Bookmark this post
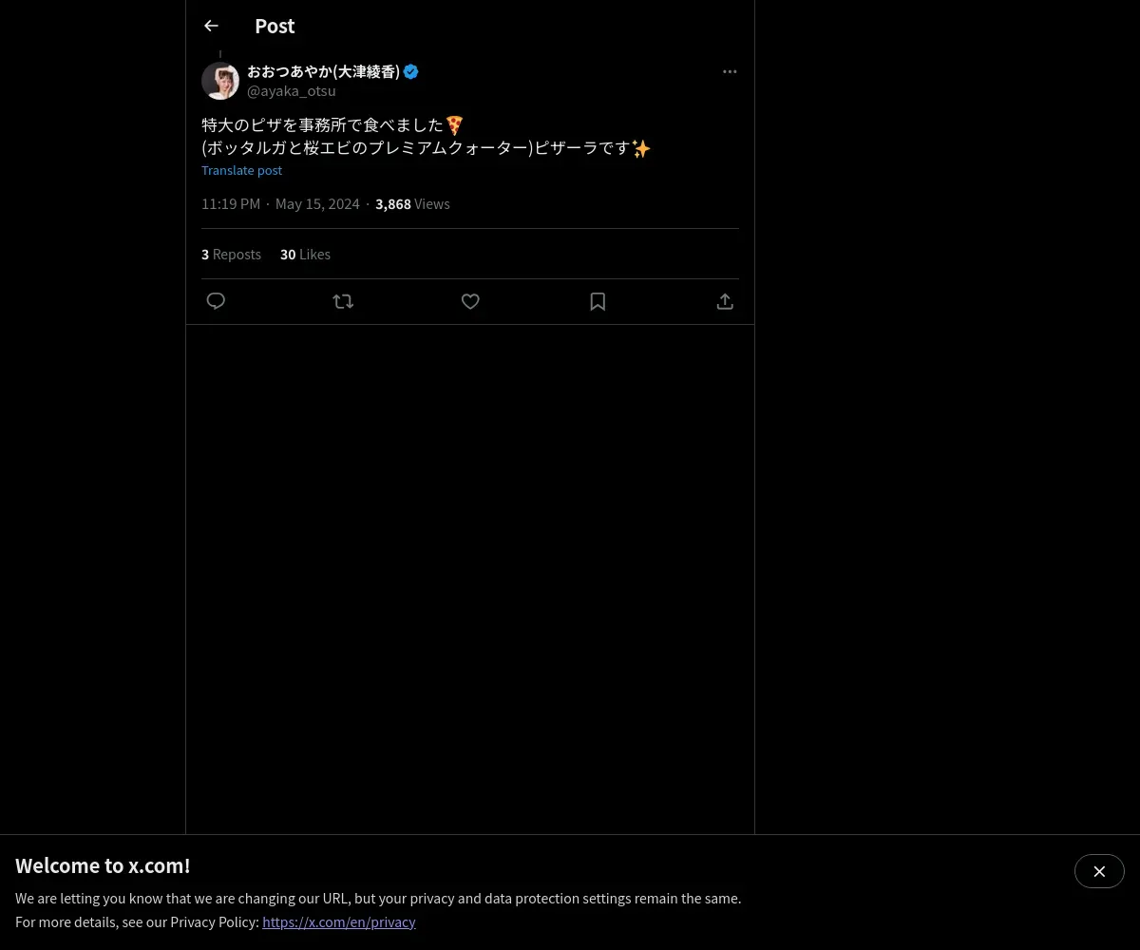This screenshot has width=1140, height=950. click(598, 301)
